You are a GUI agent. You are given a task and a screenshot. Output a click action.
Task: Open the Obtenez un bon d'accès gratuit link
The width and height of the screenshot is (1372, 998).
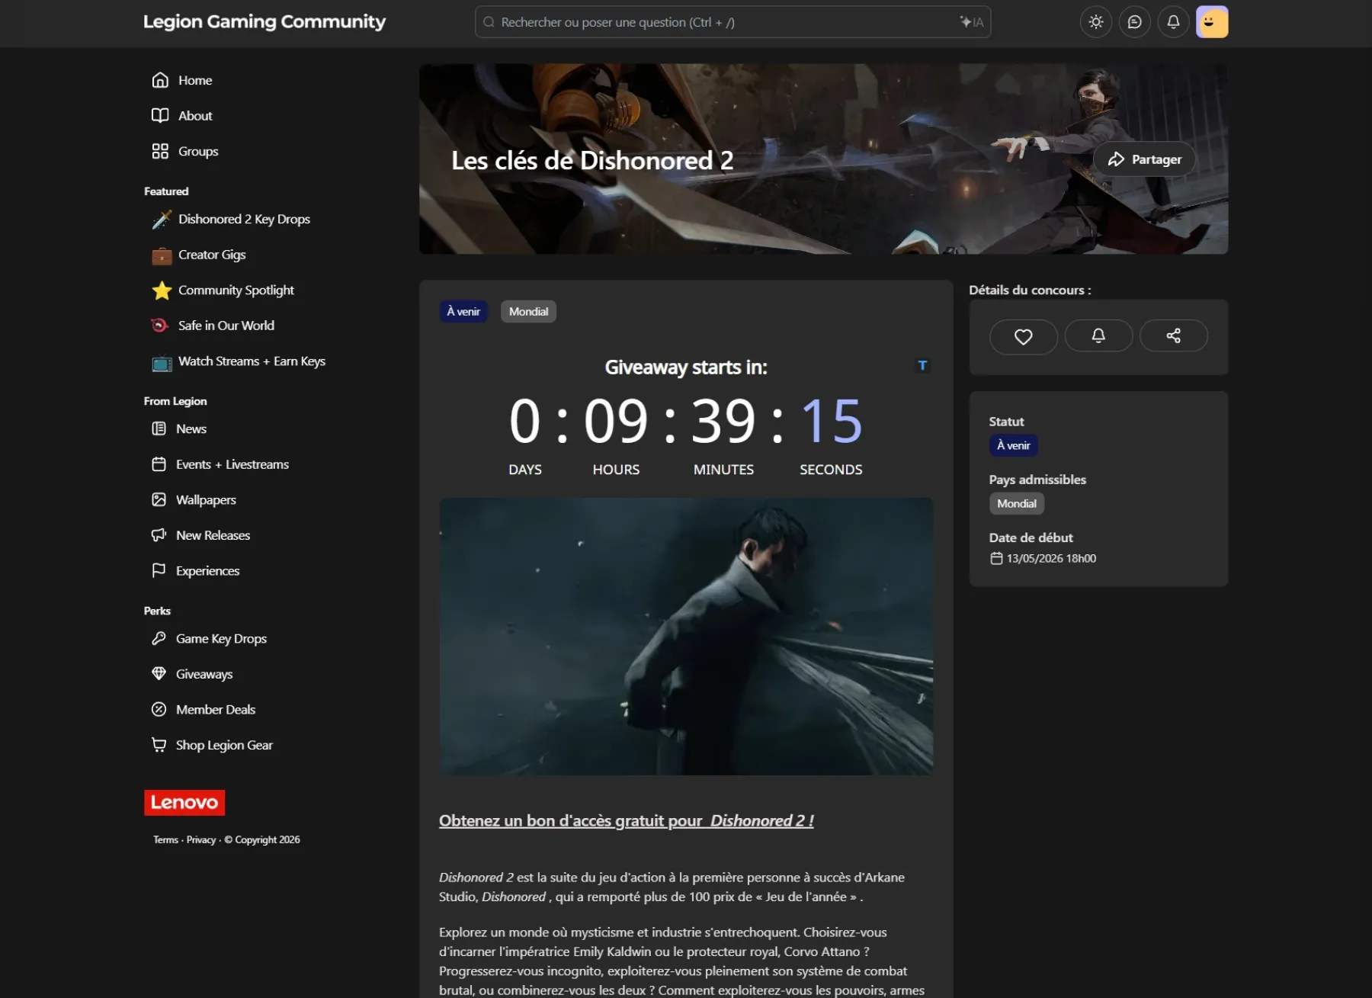coord(627,820)
